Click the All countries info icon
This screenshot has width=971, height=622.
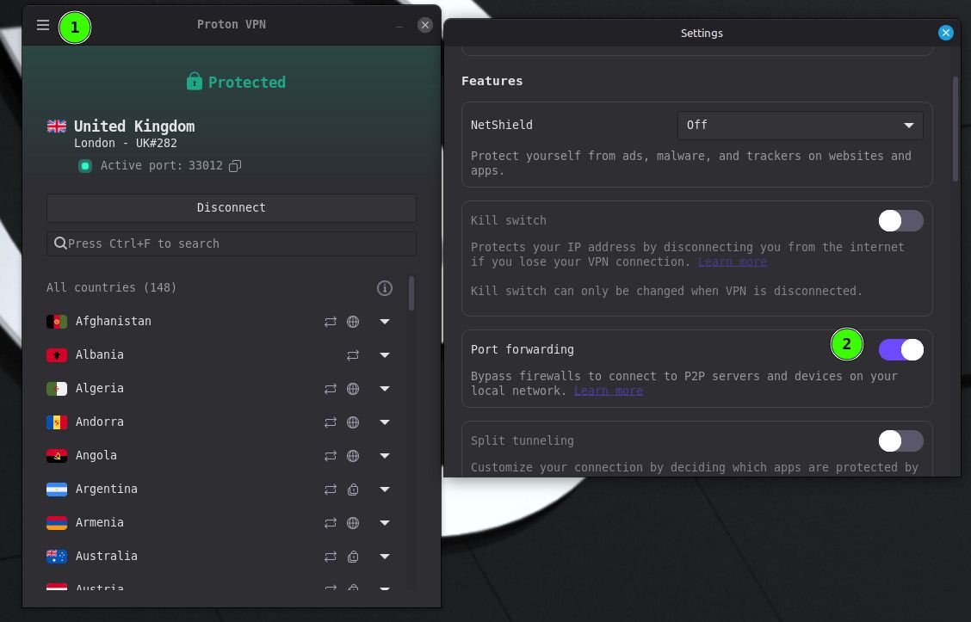click(x=385, y=288)
